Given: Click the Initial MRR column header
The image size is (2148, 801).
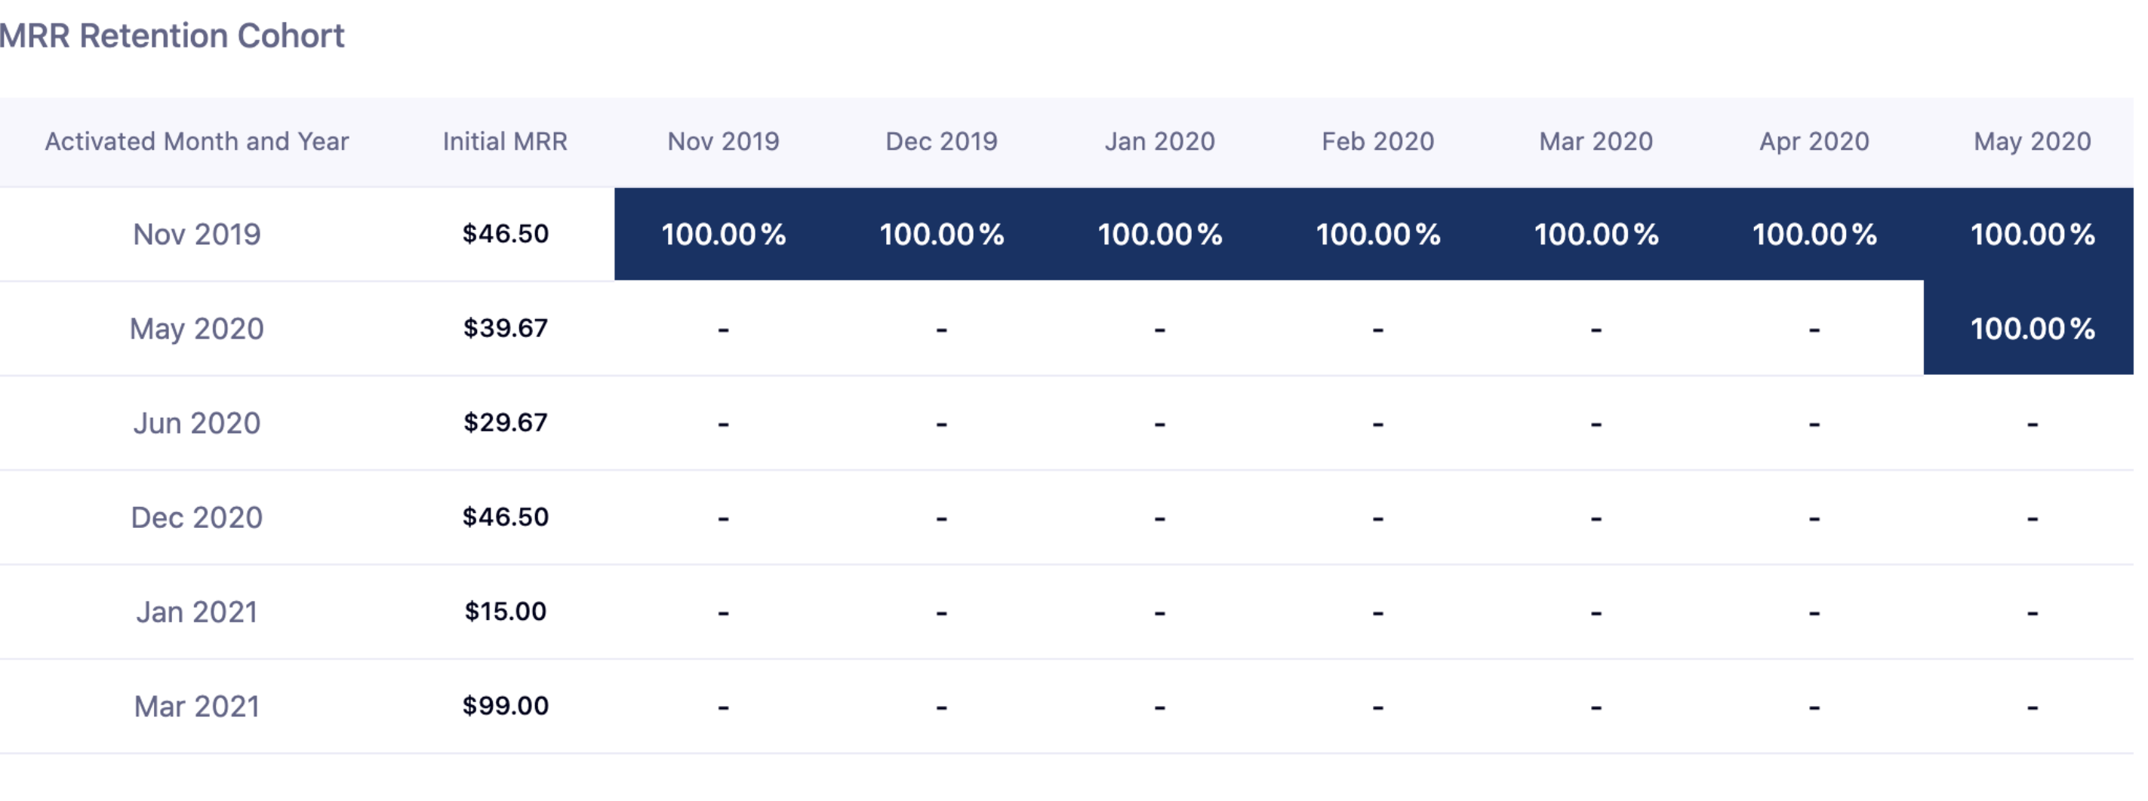Looking at the screenshot, I should tap(504, 142).
